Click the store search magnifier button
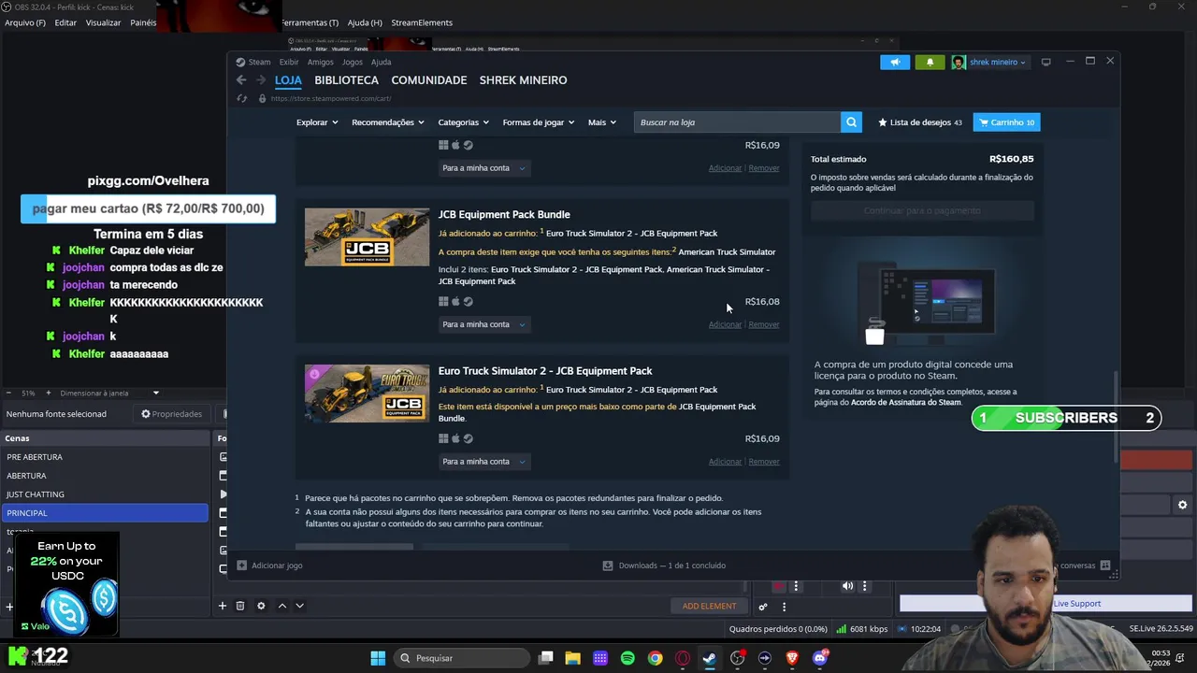Viewport: 1197px width, 673px height. pyautogui.click(x=851, y=122)
